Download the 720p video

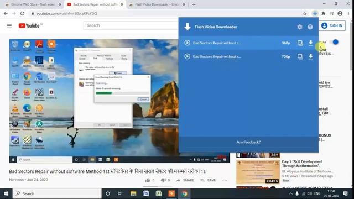click(x=311, y=56)
